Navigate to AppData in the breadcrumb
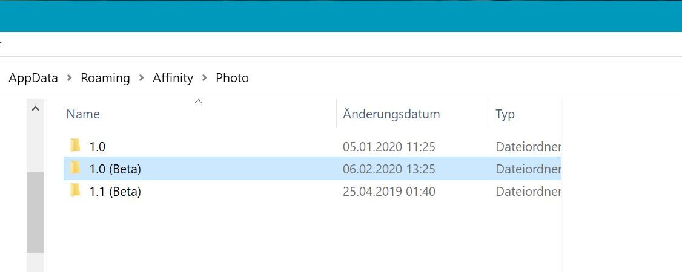The height and width of the screenshot is (272, 682). [33, 78]
